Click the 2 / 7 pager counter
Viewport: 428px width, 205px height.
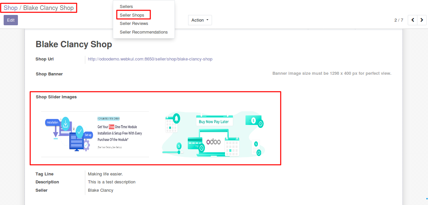coord(398,20)
